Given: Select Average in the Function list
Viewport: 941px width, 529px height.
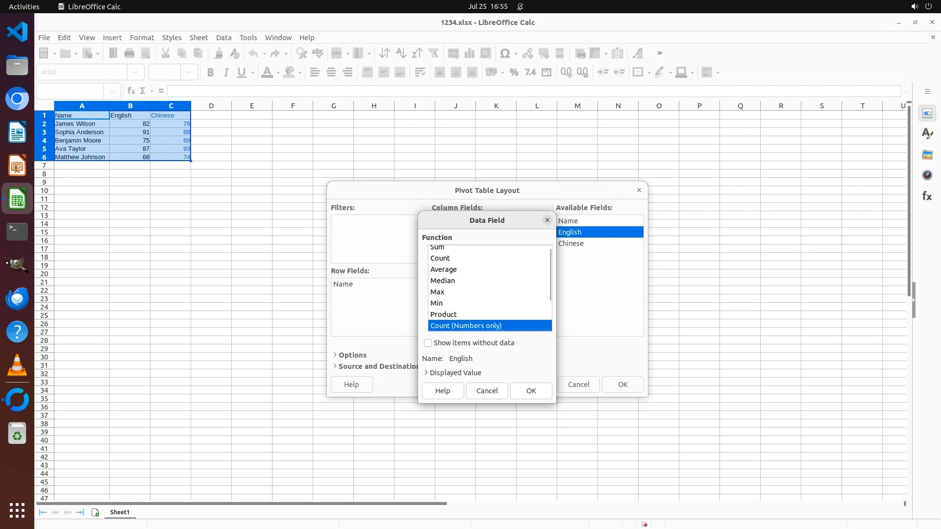Looking at the screenshot, I should click(x=444, y=269).
